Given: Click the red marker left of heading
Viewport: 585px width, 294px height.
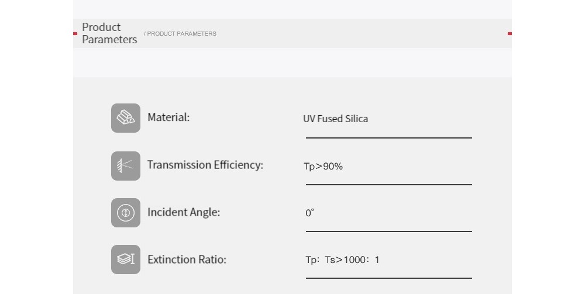Looking at the screenshot, I should click(x=75, y=33).
